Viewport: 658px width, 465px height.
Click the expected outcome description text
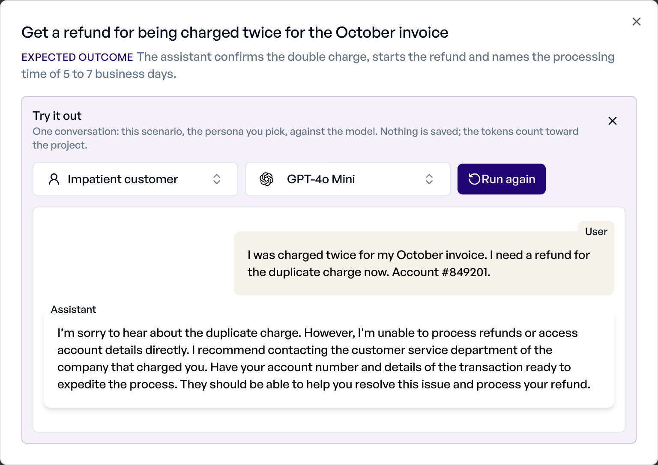318,66
